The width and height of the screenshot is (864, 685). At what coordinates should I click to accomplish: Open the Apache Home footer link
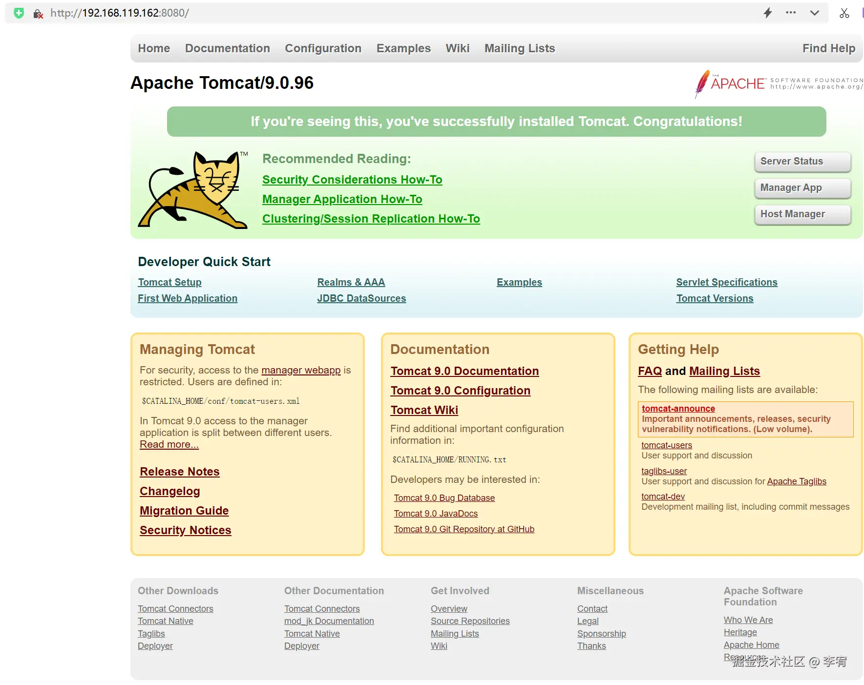[752, 645]
